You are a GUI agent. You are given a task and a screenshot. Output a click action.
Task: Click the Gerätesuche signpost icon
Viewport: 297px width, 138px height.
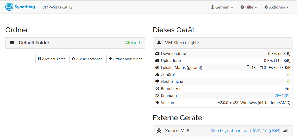point(157,81)
